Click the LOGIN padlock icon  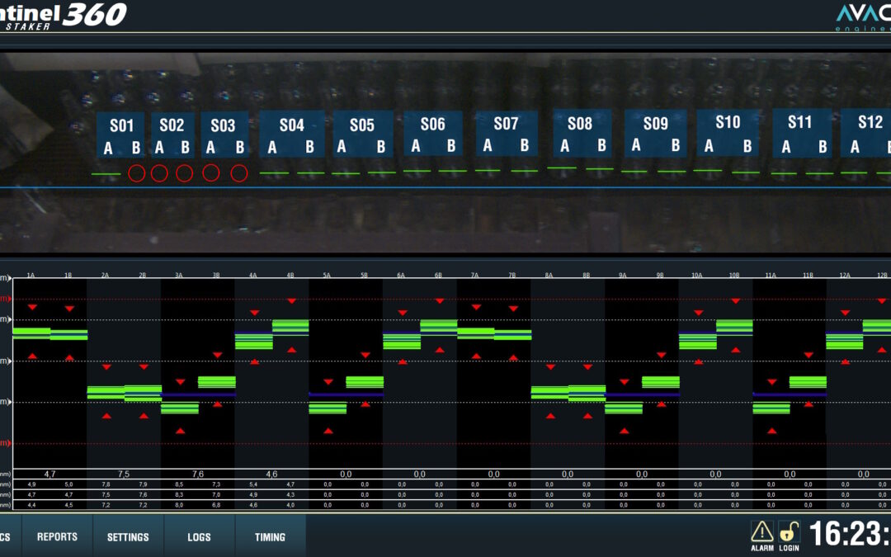[x=789, y=536]
